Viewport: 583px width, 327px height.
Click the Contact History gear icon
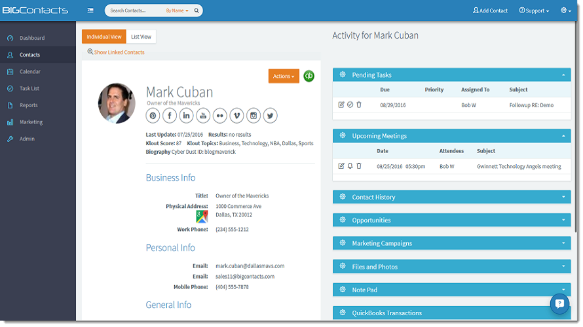tap(343, 197)
